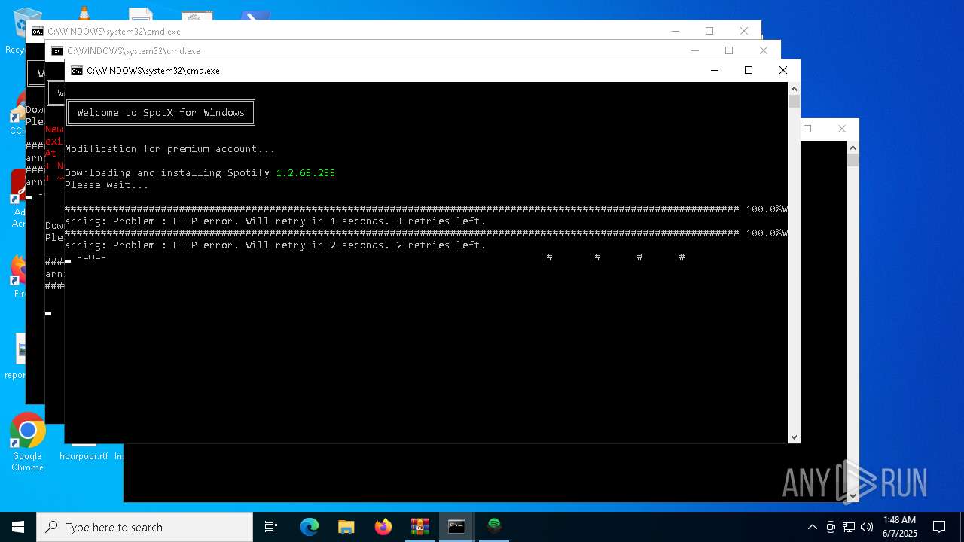Minimize the rearmost cmd.exe window
The image size is (964, 542).
(x=675, y=31)
